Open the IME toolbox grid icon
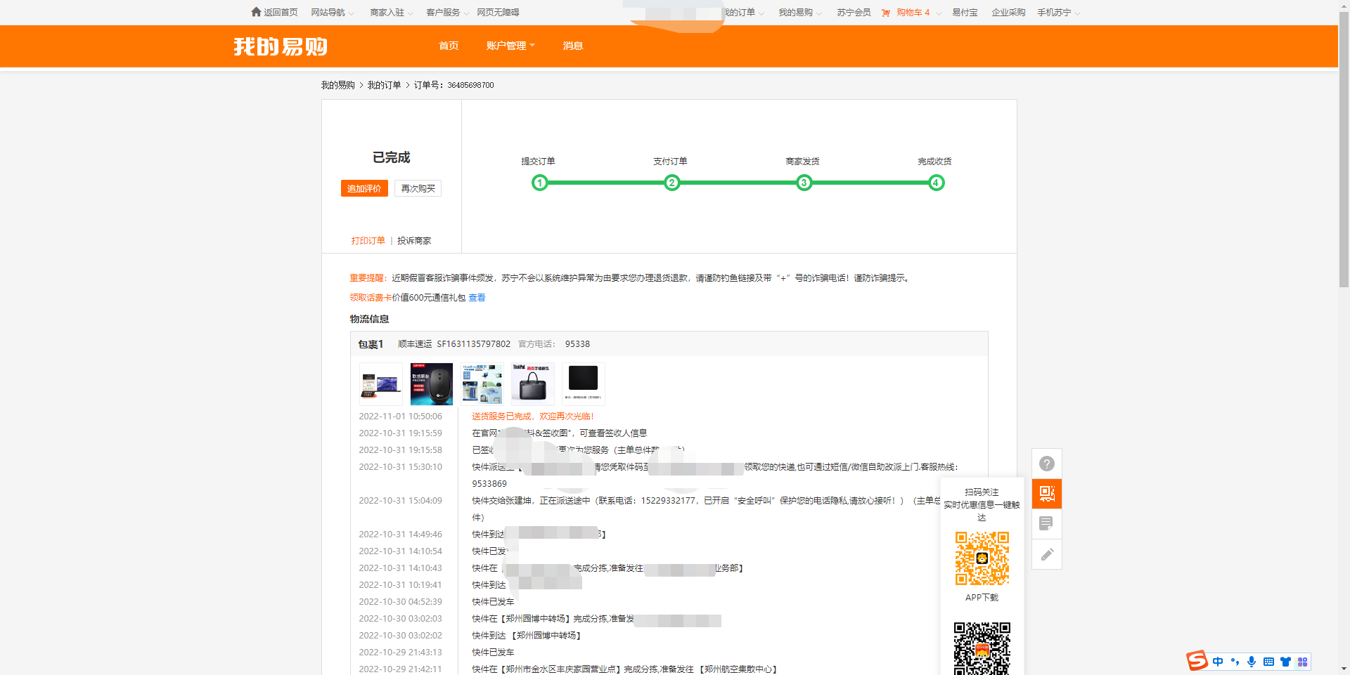 (1302, 662)
